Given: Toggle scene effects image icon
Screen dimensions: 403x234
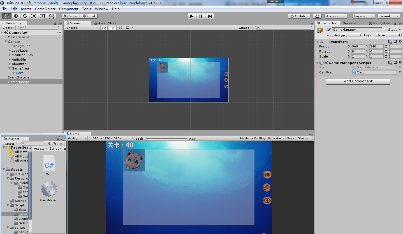Looking at the screenshot, I should [x=128, y=28].
